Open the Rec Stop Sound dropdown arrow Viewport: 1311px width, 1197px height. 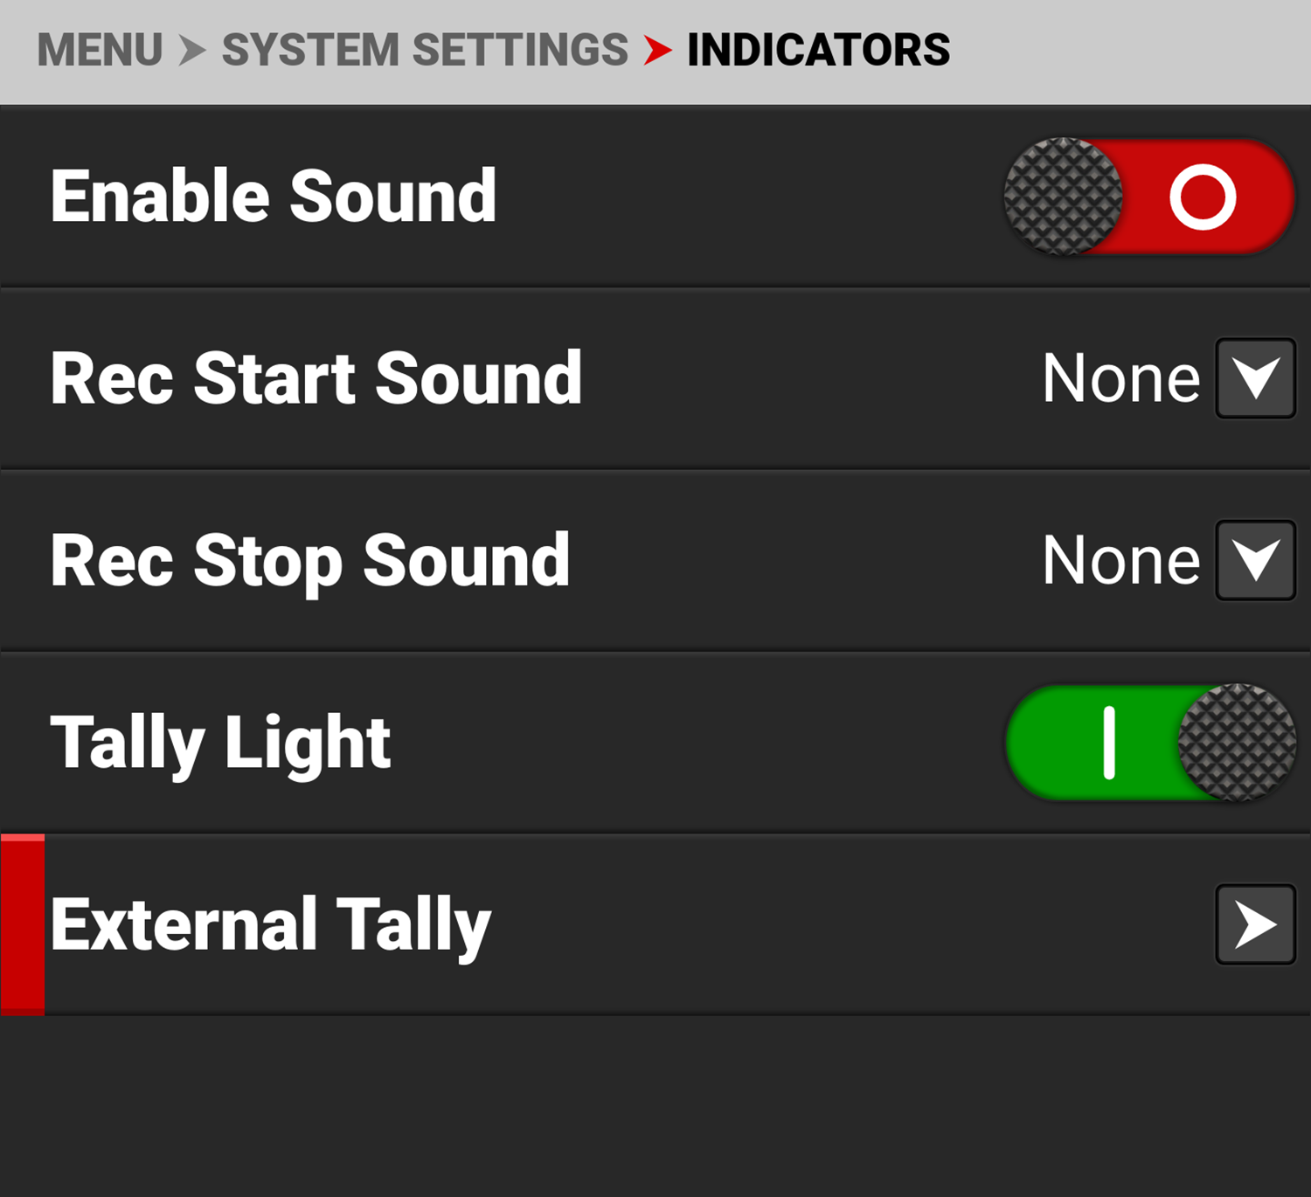[x=1255, y=560]
